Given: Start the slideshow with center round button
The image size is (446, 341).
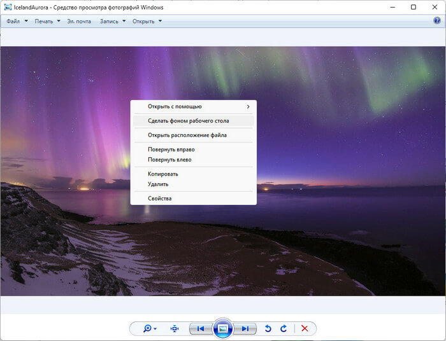Looking at the screenshot, I should coord(222,328).
